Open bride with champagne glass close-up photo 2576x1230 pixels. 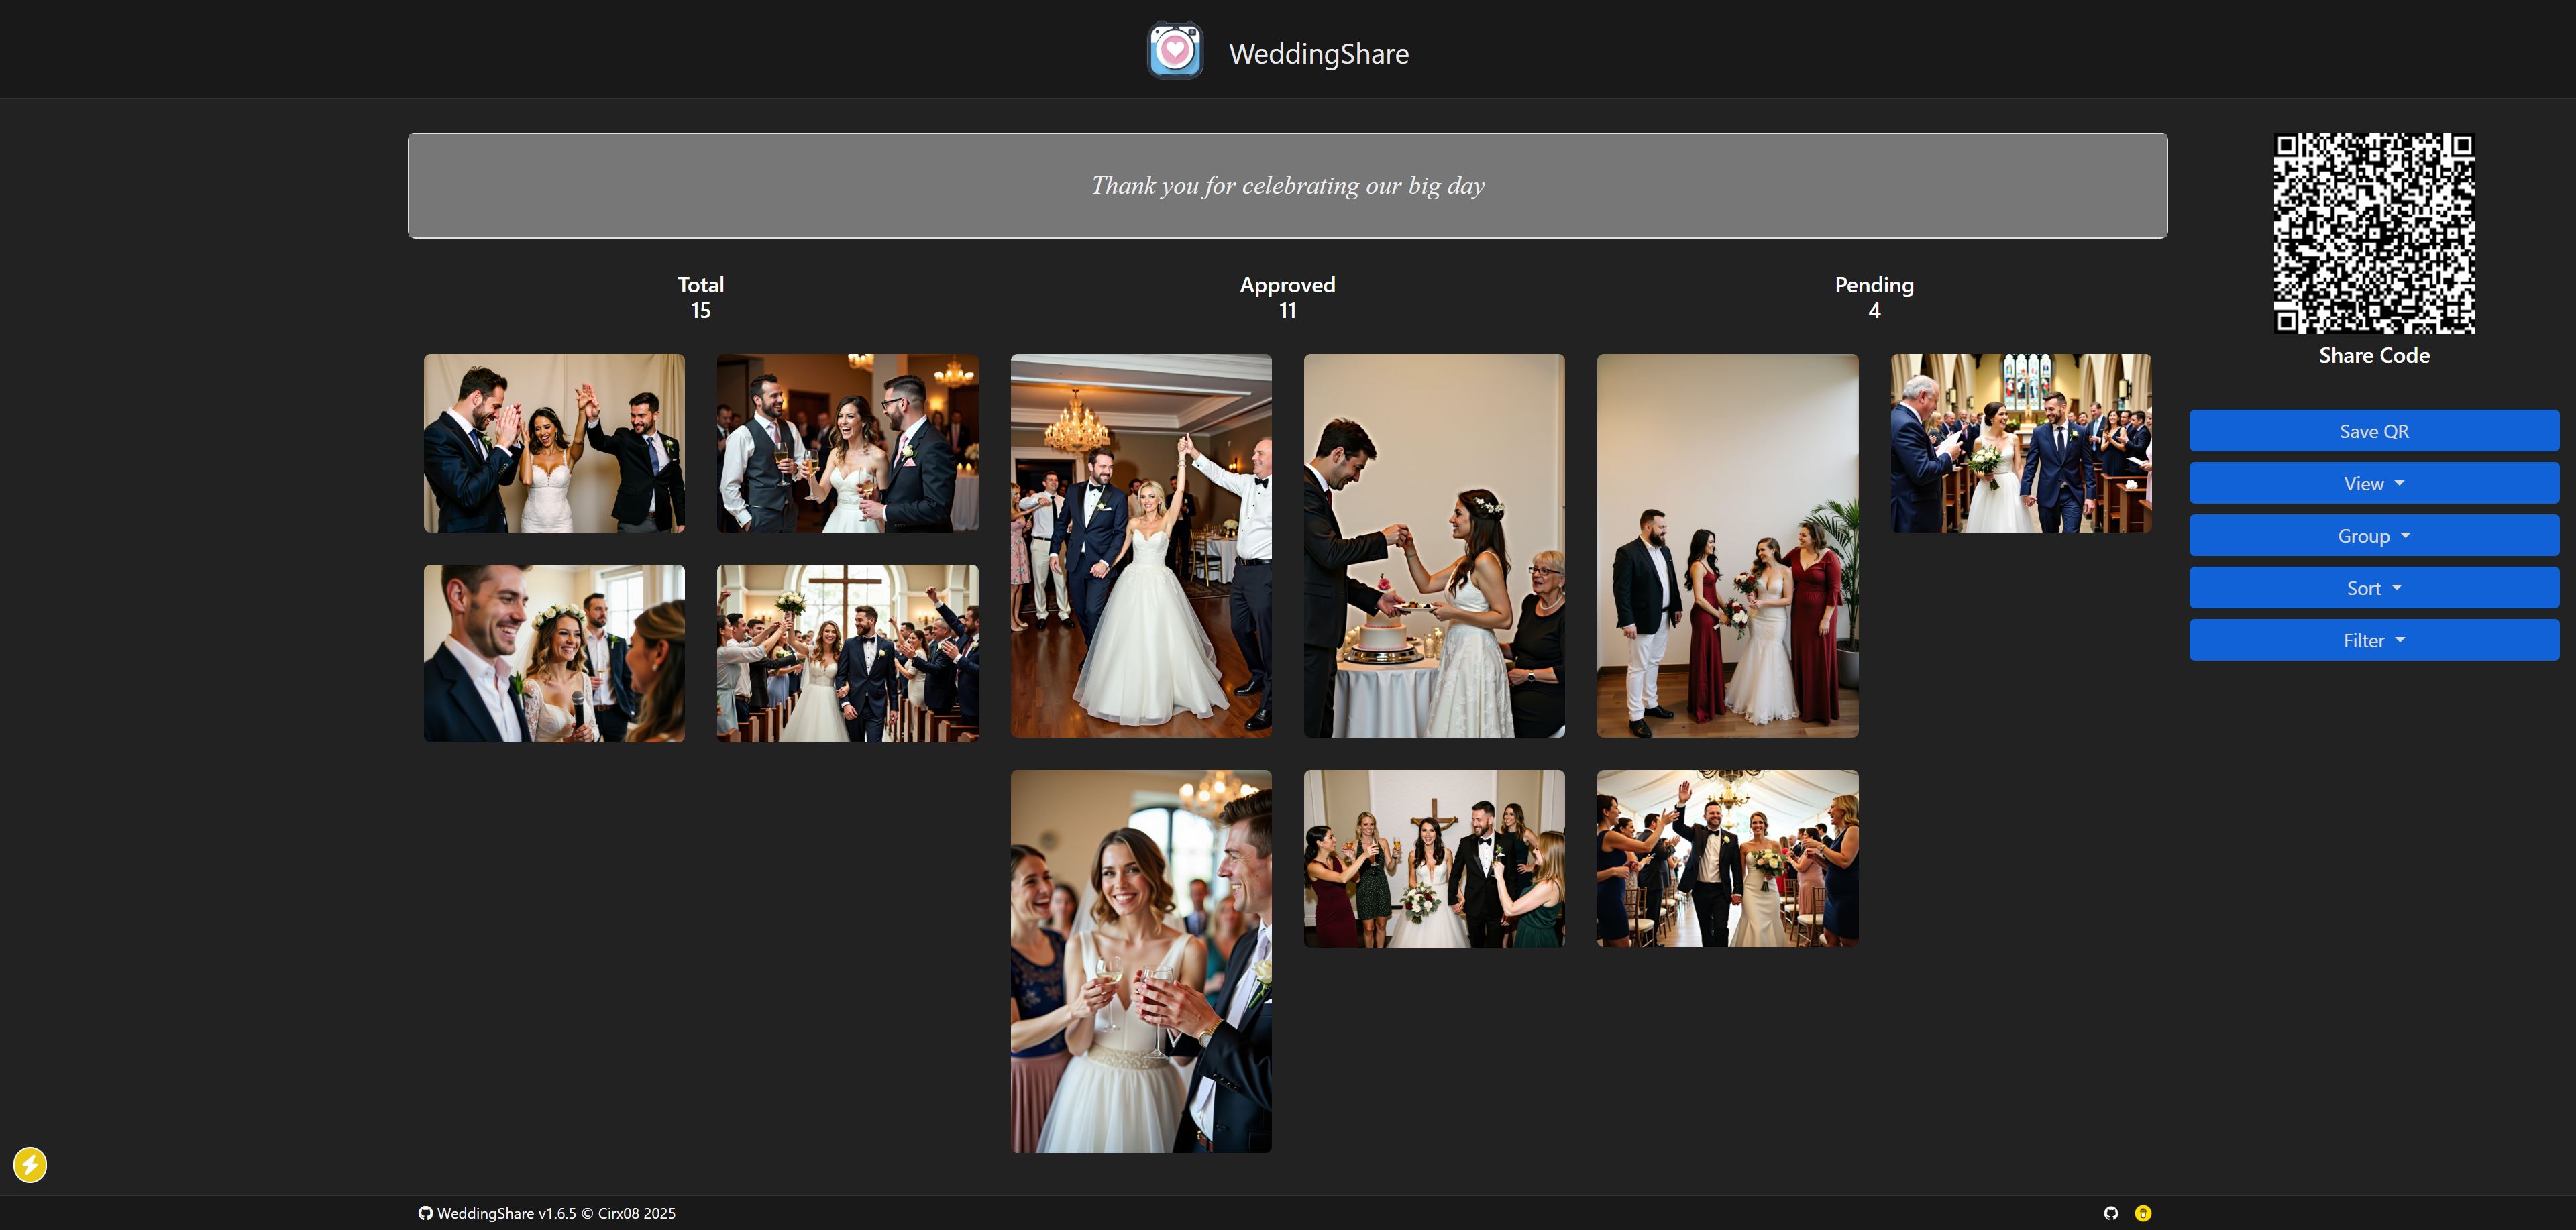click(x=1140, y=961)
